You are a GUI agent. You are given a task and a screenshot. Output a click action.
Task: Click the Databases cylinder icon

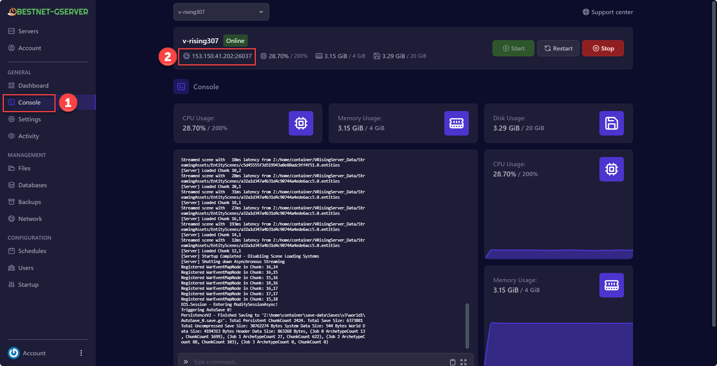(x=11, y=185)
